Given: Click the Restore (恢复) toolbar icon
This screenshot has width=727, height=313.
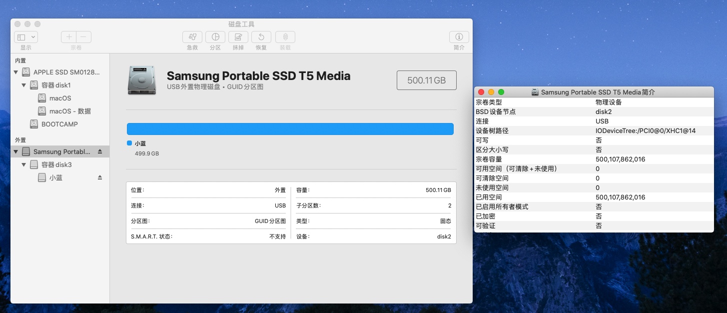Looking at the screenshot, I should point(261,37).
